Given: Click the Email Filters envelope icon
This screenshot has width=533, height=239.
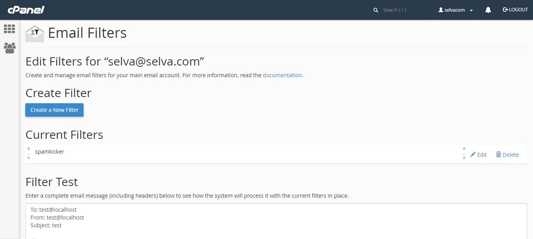Looking at the screenshot, I should [x=35, y=34].
